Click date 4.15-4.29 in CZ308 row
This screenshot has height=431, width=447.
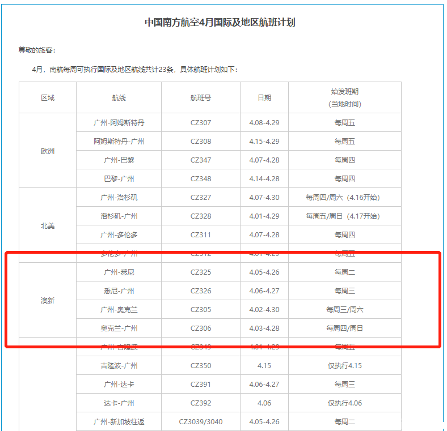(264, 141)
